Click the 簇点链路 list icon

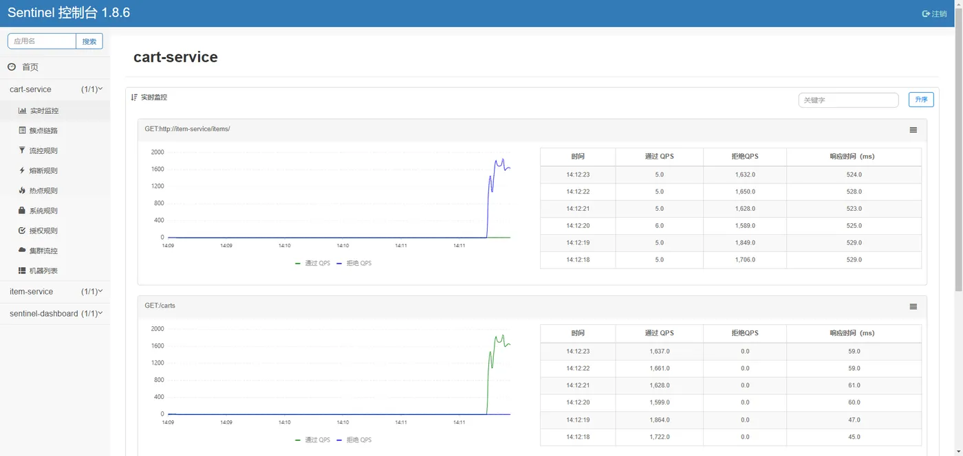coord(22,130)
